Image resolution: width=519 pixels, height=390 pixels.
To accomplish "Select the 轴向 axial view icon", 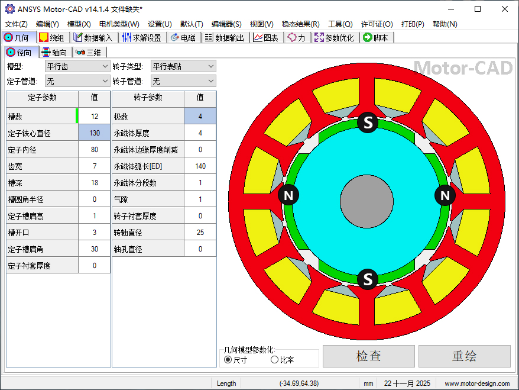I will (46, 52).
